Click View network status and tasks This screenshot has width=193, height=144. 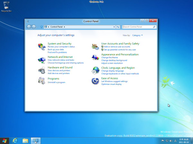61,60
